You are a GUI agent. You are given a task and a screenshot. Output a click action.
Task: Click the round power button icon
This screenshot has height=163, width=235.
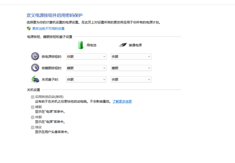tap(35, 56)
